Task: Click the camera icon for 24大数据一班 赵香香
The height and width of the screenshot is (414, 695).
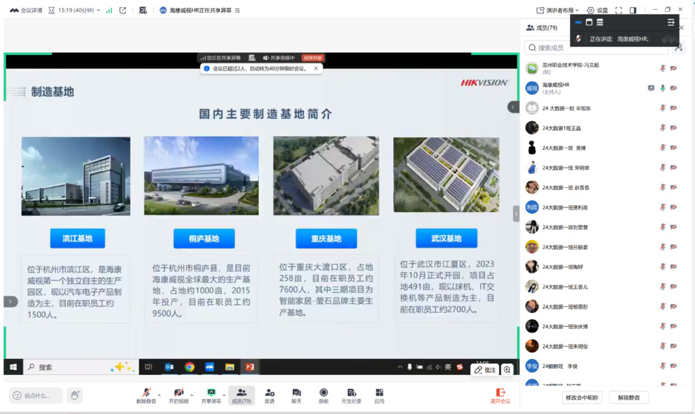Action: pos(673,187)
